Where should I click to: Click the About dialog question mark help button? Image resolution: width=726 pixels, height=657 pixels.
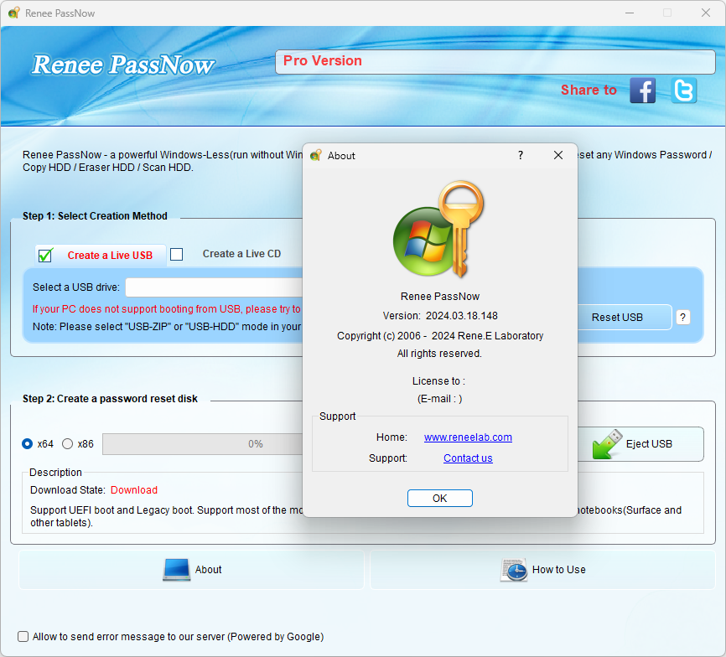point(521,156)
